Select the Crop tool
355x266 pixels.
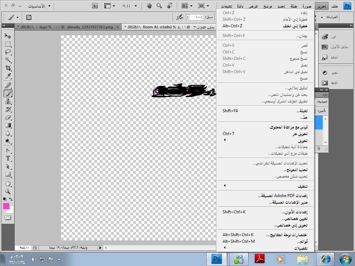(8, 68)
